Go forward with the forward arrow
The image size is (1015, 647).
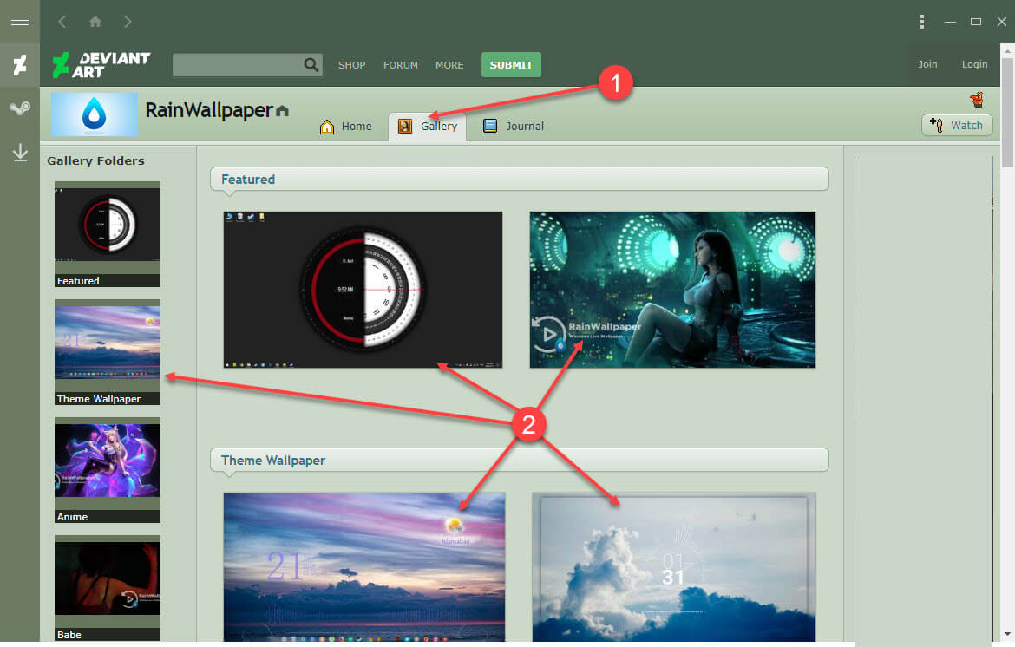128,22
